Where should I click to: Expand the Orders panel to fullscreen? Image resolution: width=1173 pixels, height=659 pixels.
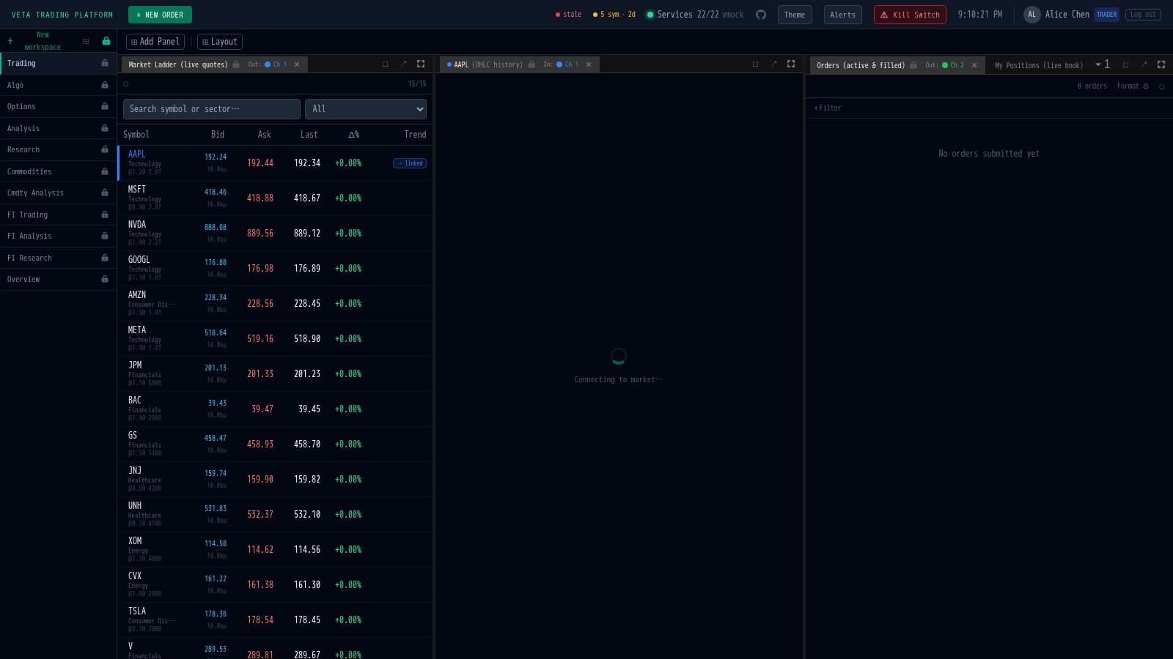[x=1161, y=64]
